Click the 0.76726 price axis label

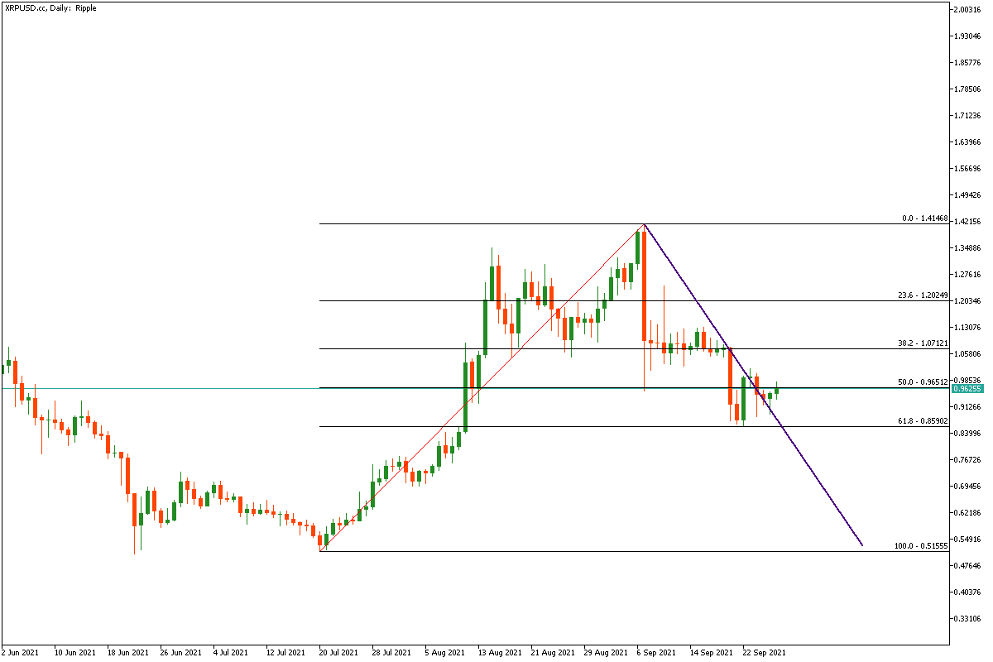coord(967,460)
